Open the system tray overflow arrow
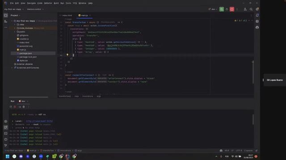Screen dimensions: 286x160 pyautogui.click(x=216, y=156)
